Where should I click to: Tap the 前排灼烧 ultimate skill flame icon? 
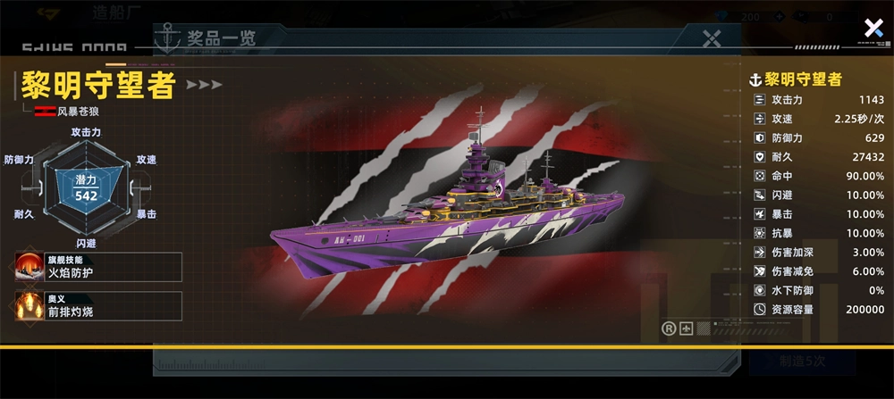coord(30,306)
